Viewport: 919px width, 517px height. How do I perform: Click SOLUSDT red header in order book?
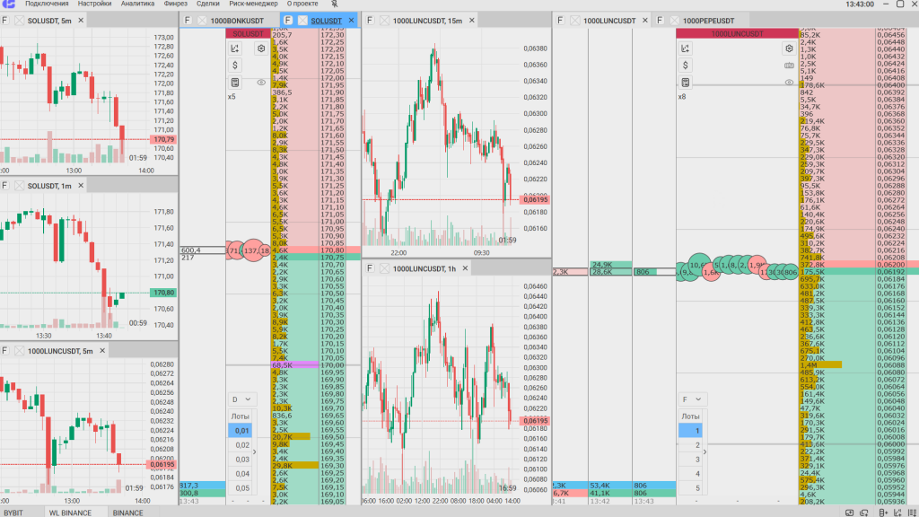pyautogui.click(x=249, y=34)
